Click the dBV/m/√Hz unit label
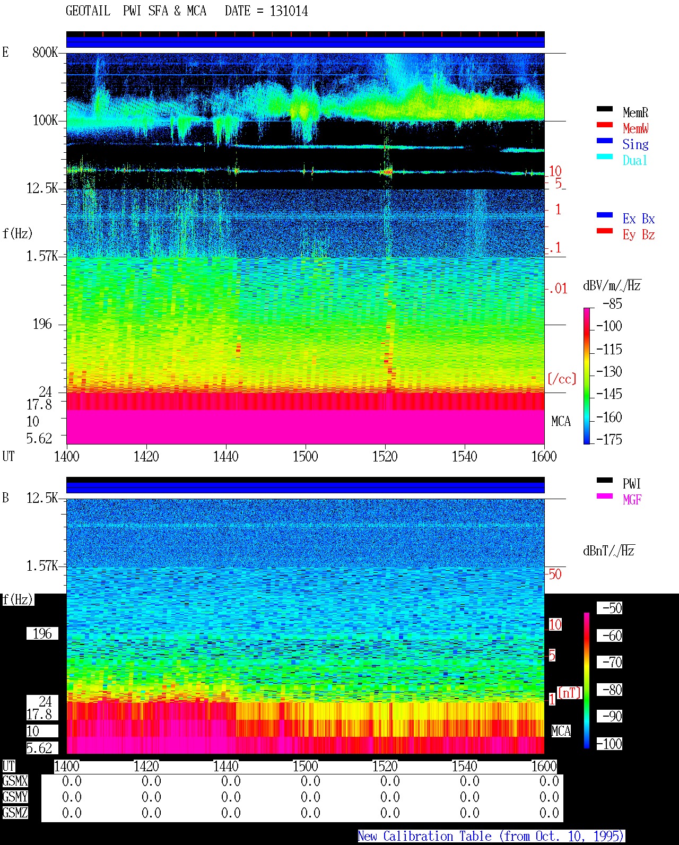Image resolution: width=679 pixels, height=845 pixels. click(612, 285)
